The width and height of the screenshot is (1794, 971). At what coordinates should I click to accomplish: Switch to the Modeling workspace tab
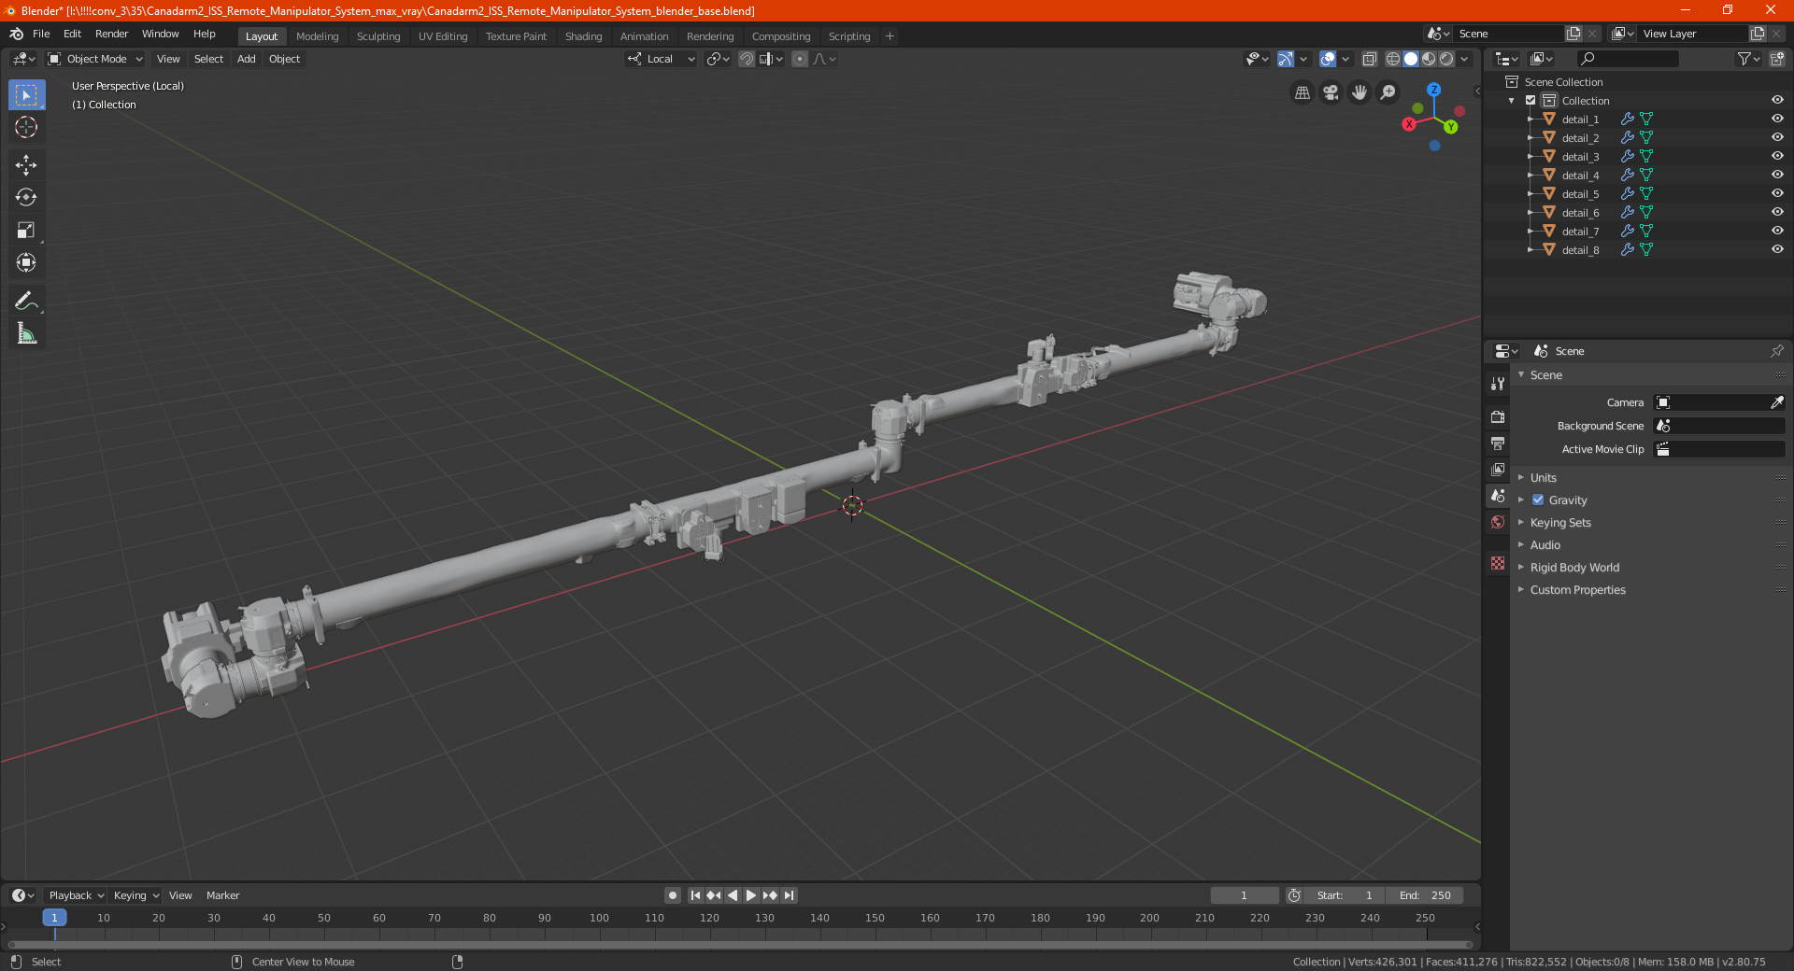[317, 36]
